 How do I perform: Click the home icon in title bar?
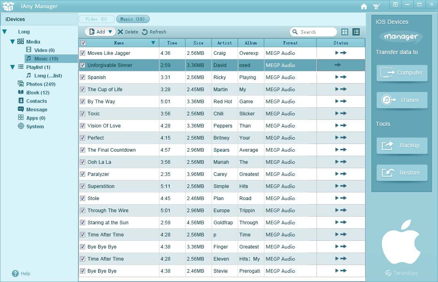364,6
